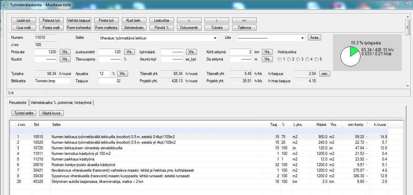Create a new model with Uusi malli
Screen dimensions: 413x195
23,28
